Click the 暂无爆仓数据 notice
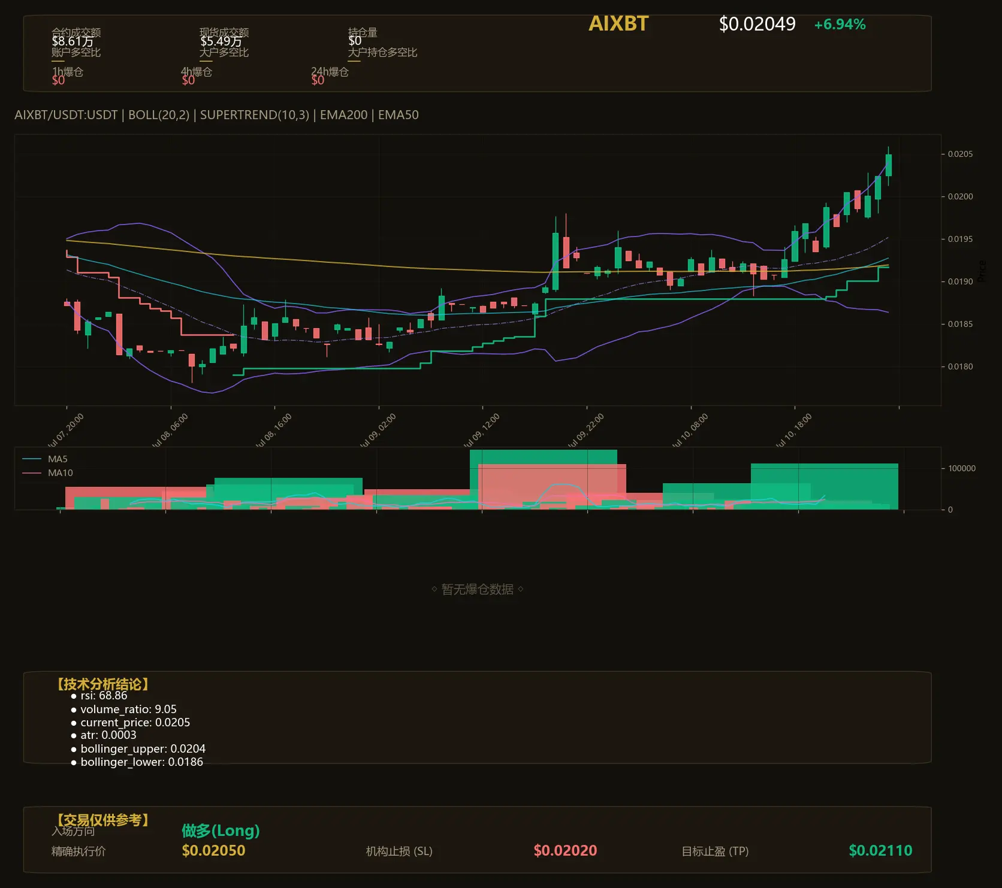Image resolution: width=1002 pixels, height=888 pixels. click(478, 589)
